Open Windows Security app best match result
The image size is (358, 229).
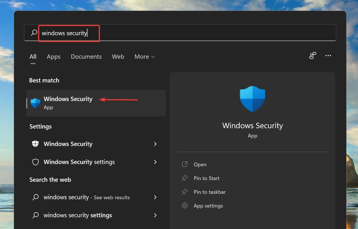(96, 103)
